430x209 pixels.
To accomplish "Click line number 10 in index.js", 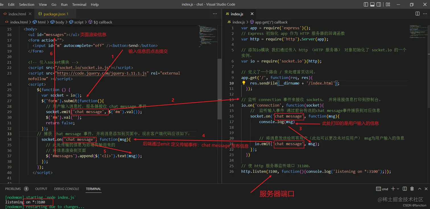I will [231, 83].
